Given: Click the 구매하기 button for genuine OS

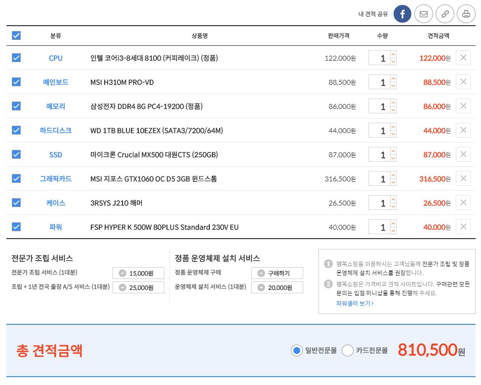Looking at the screenshot, I should click(x=278, y=273).
